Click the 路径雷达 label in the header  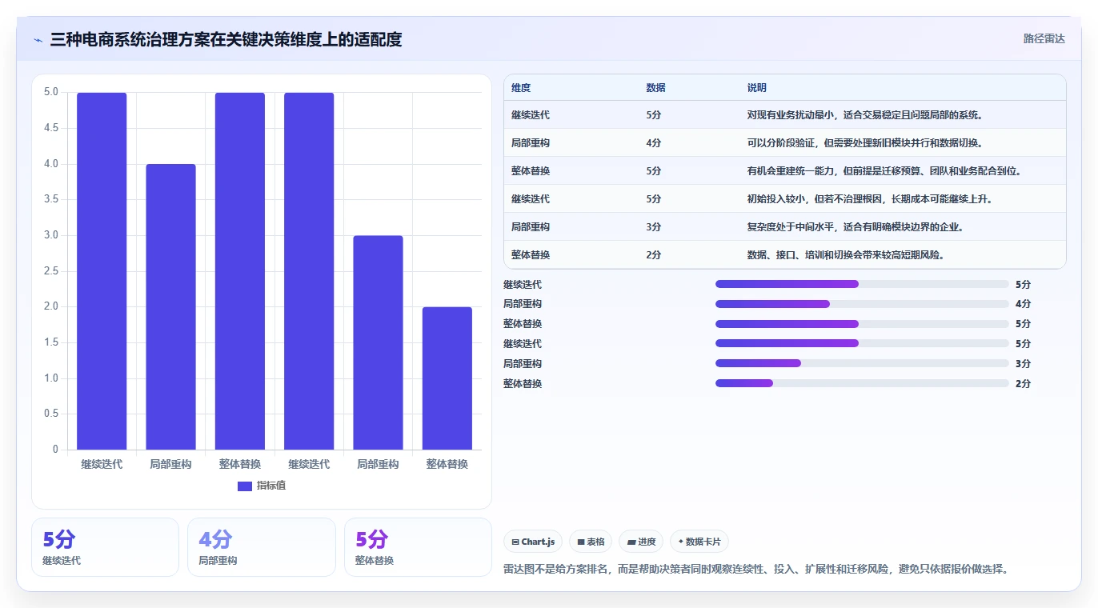(1044, 38)
